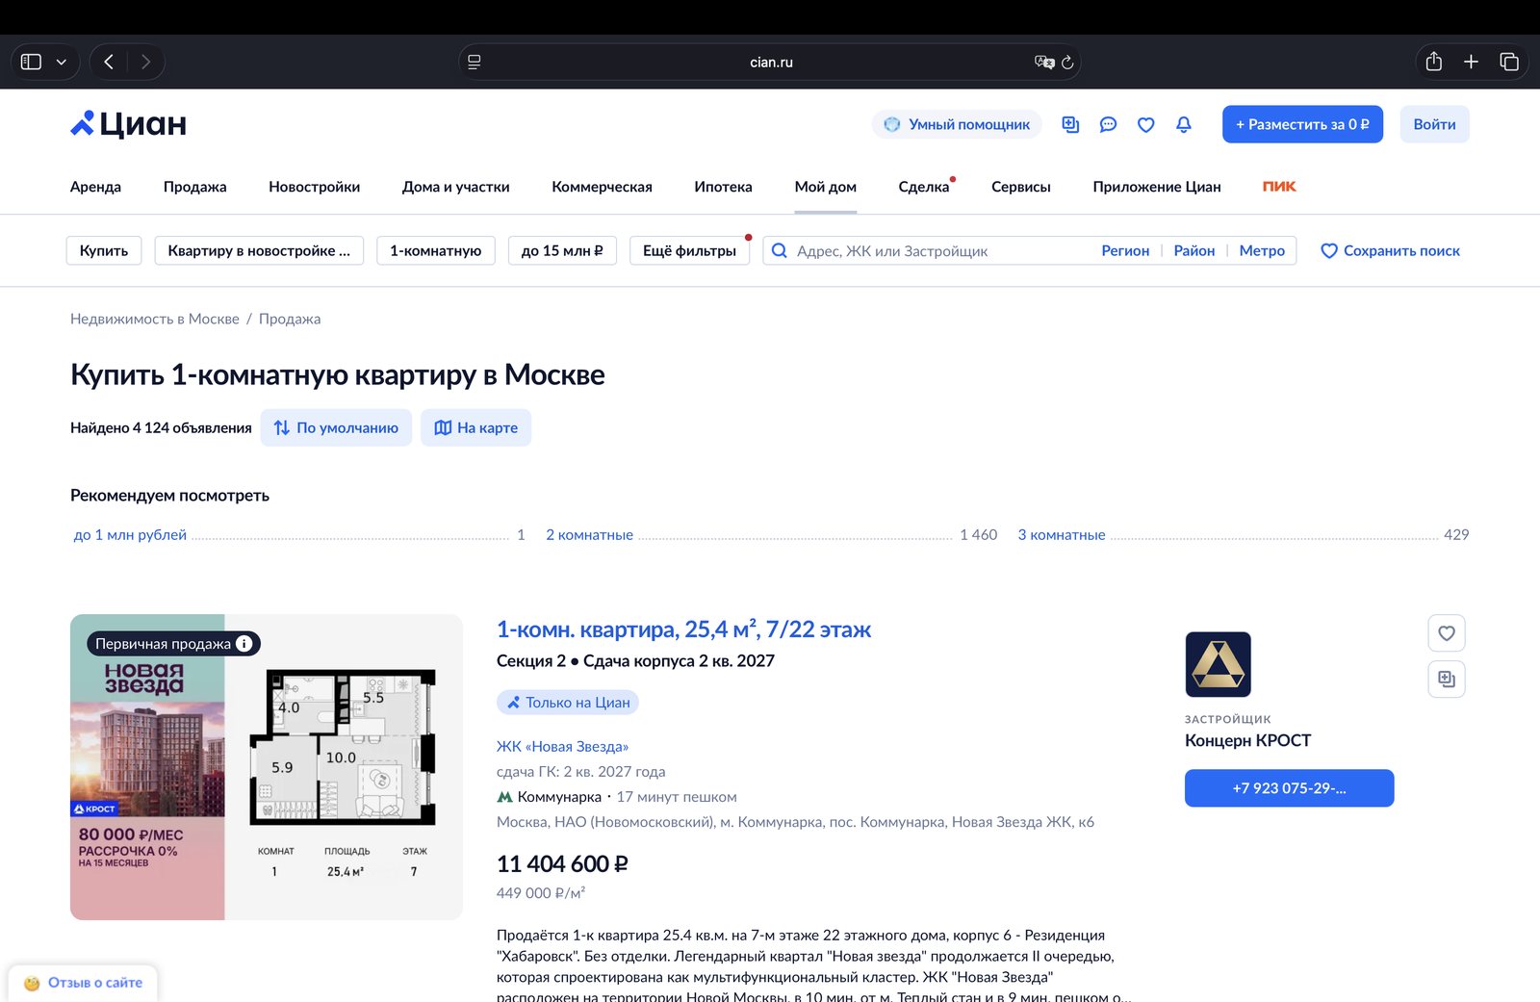The height and width of the screenshot is (1002, 1540).
Task: Click the search magnifier icon
Action: coord(780,250)
